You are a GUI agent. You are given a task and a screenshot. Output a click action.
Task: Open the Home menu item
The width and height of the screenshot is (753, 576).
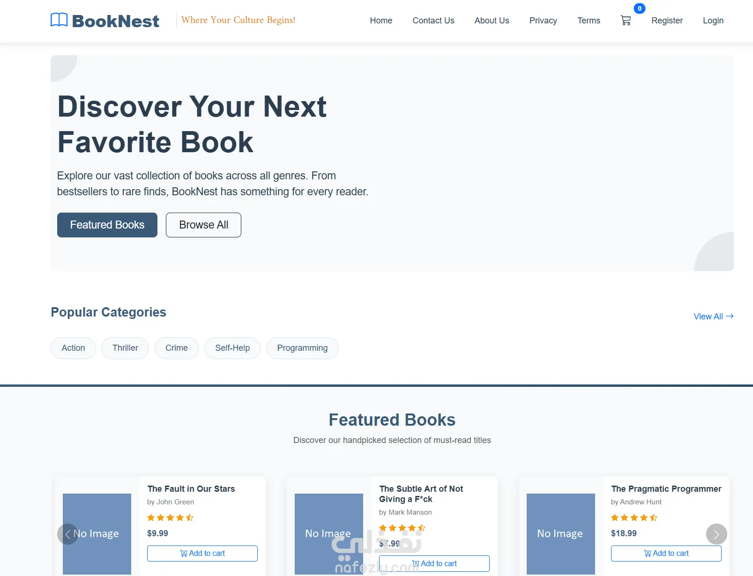(381, 21)
